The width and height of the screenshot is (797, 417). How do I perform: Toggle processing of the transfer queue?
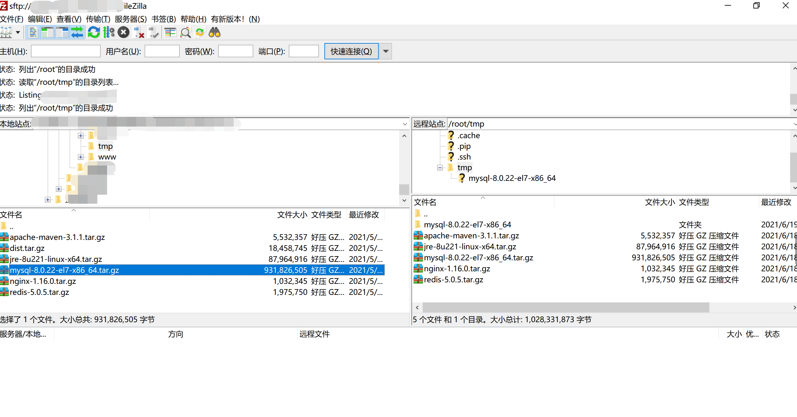point(109,32)
